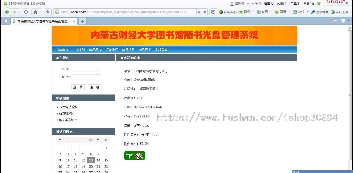Toggle the sidebar arrow left of tabs

click(x=5, y=21)
